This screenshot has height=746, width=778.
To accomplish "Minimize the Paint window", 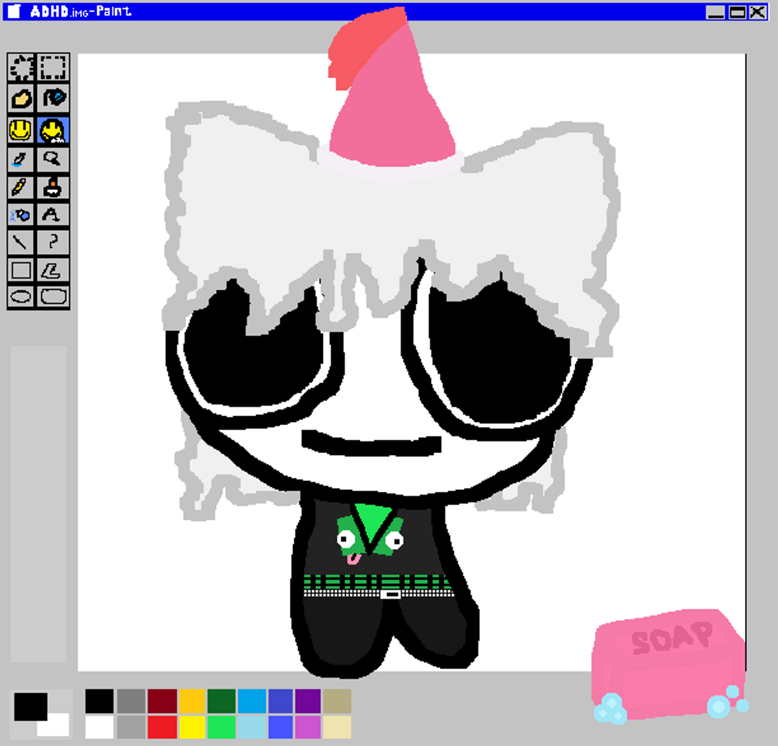I will [x=715, y=12].
